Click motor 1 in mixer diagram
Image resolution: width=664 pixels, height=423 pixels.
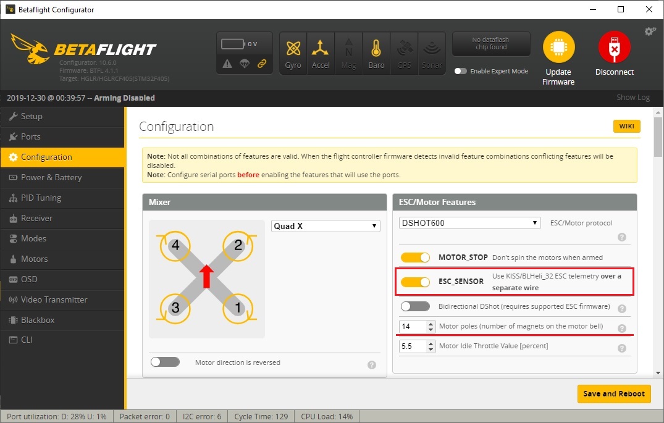(x=238, y=308)
